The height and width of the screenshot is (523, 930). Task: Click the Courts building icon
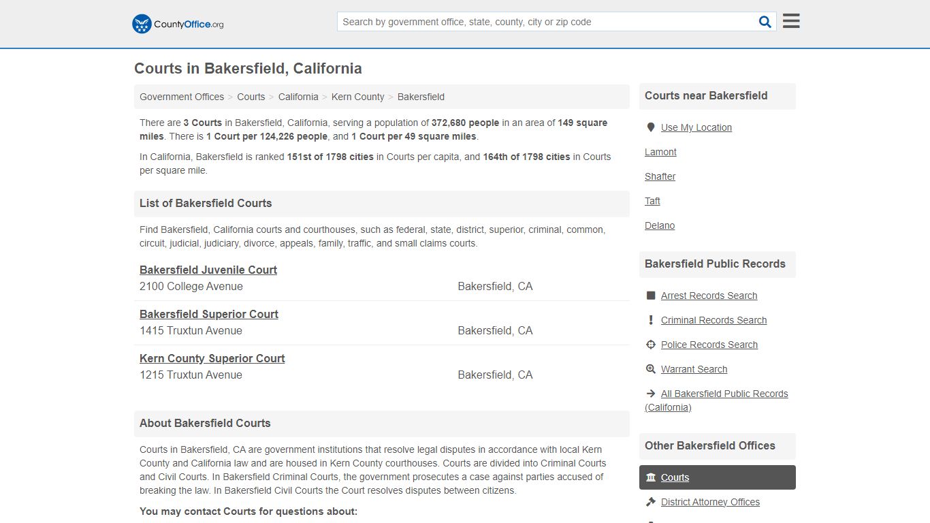(651, 477)
